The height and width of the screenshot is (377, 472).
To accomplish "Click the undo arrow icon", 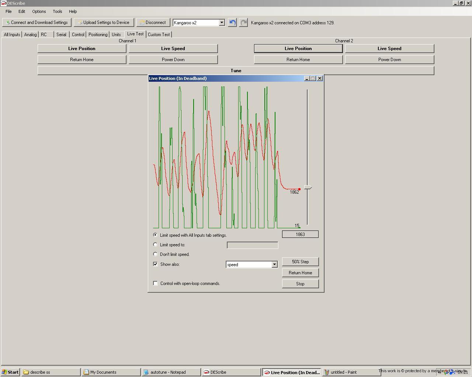I will [x=232, y=22].
